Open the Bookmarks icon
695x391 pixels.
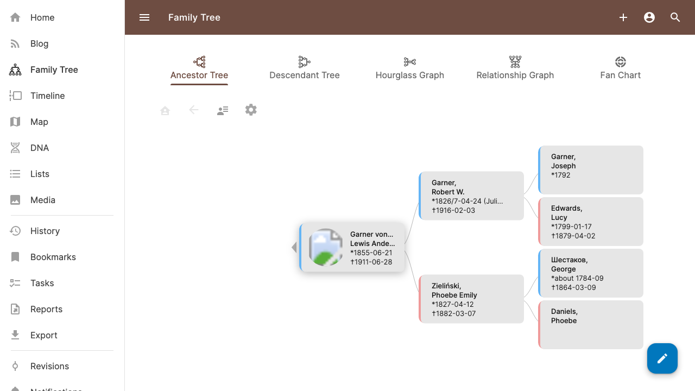[15, 257]
